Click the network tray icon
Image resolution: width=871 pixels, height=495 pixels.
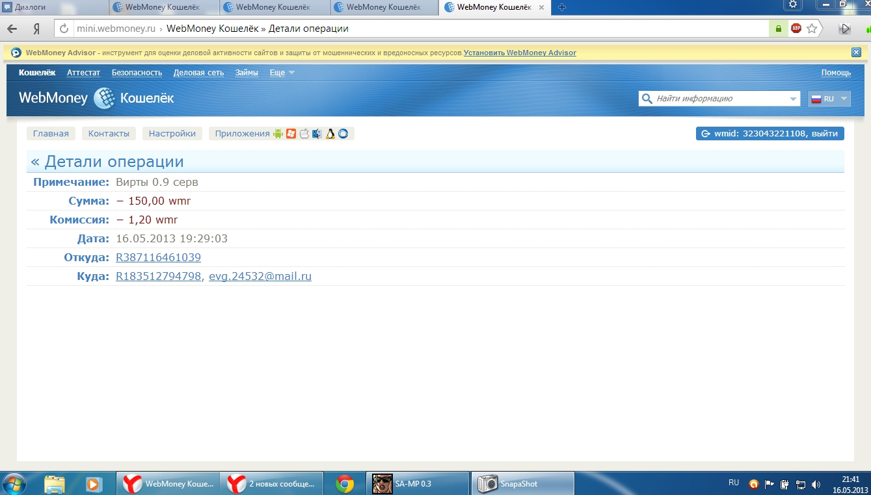coord(801,484)
